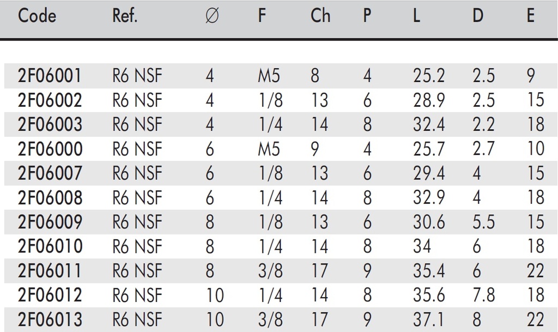
Task: Click the E column header
Action: coord(530,16)
